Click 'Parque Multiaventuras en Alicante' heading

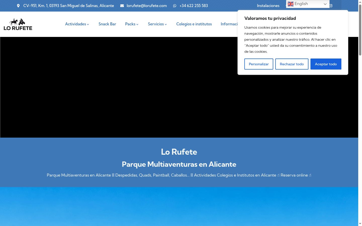click(179, 164)
